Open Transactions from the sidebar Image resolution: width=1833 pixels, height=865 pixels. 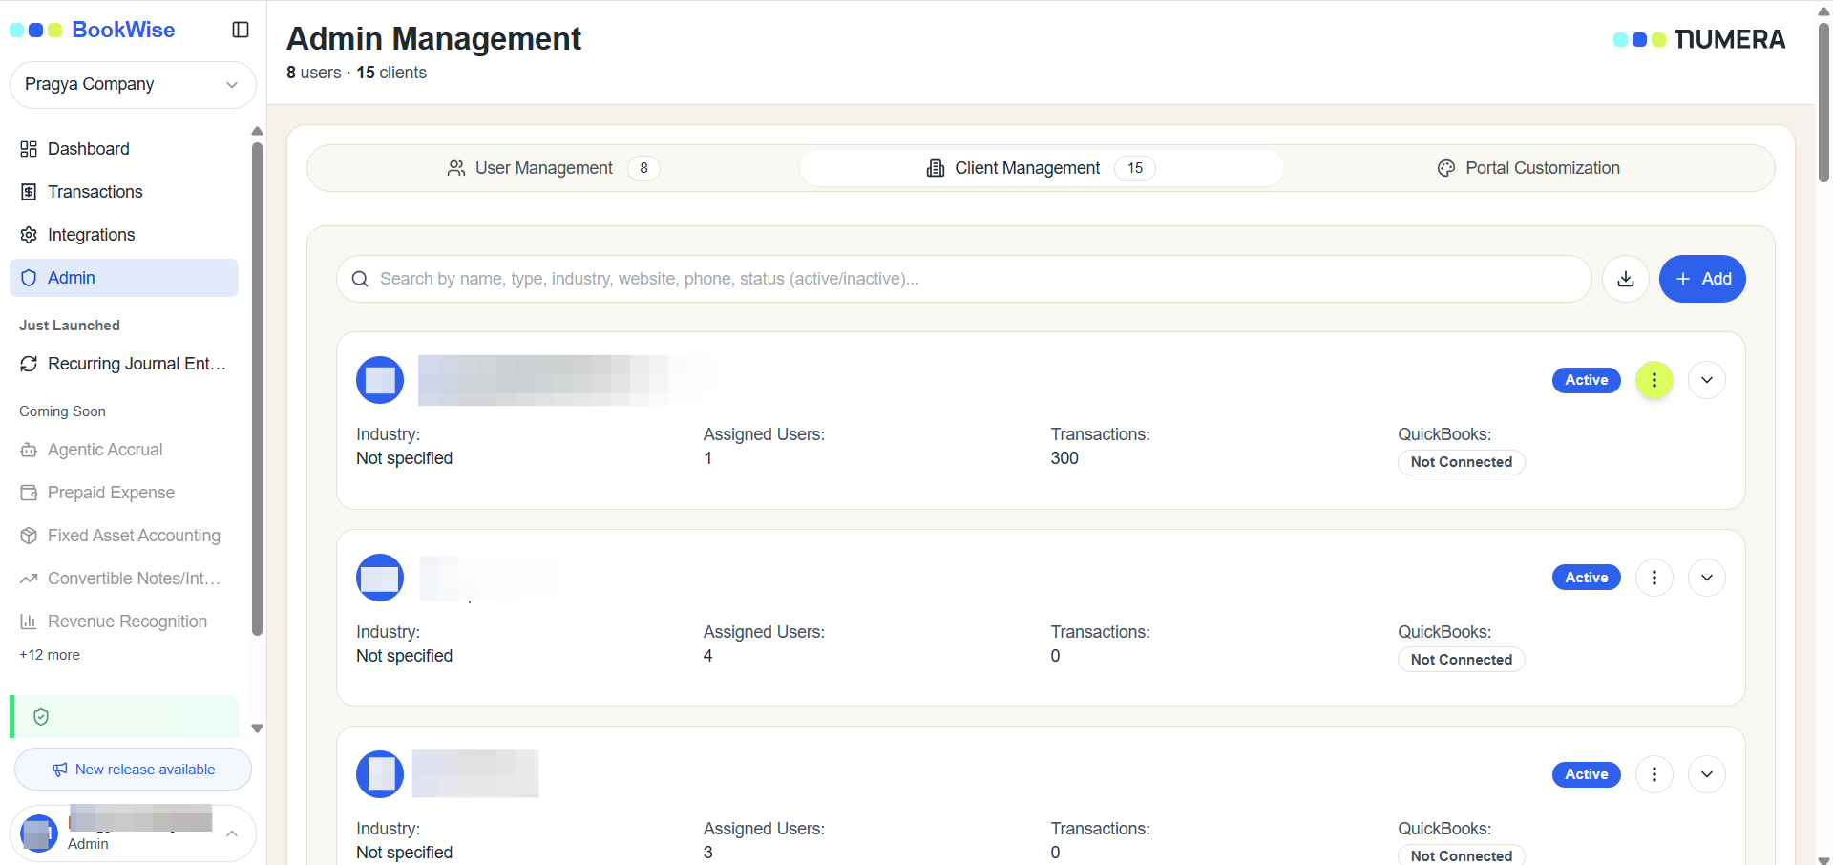[x=124, y=192]
